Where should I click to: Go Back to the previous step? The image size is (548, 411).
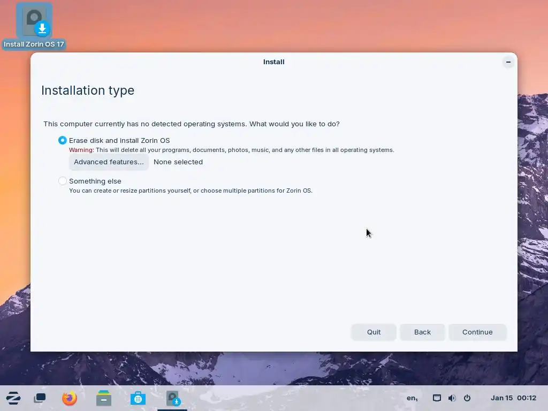(x=422, y=332)
